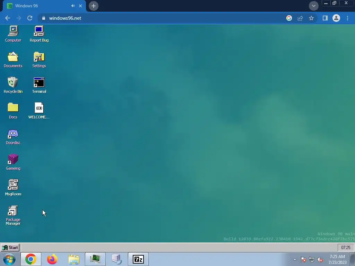
Task: Show hidden system tray icons
Action: [295, 260]
